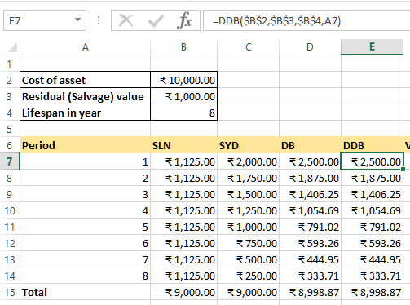Screen dimensions: 410x305
Task: Open the Name Box dropdown arrow
Action: click(x=77, y=20)
